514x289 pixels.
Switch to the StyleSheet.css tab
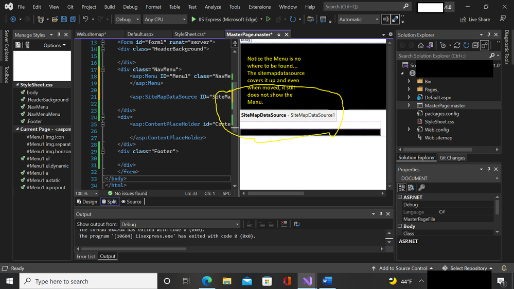190,34
